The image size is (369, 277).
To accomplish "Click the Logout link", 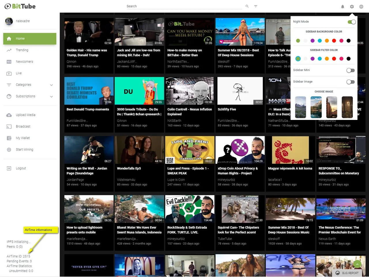I will pos(21,168).
